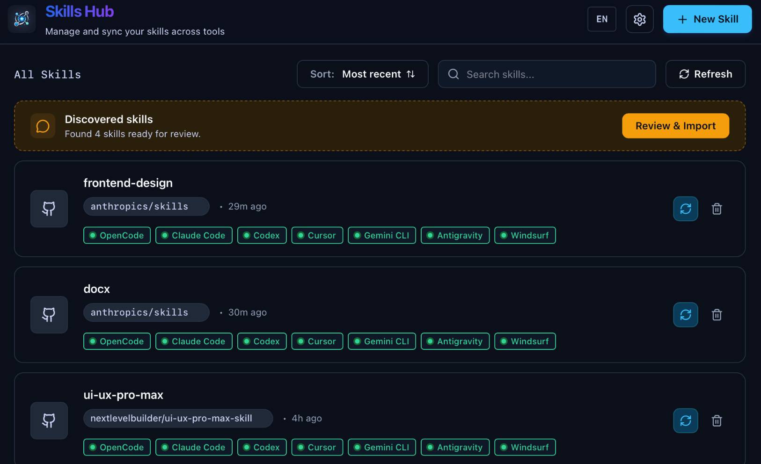Toggle Gemini CLI on frontend-design
Viewport: 761px width, 464px height.
coord(381,235)
